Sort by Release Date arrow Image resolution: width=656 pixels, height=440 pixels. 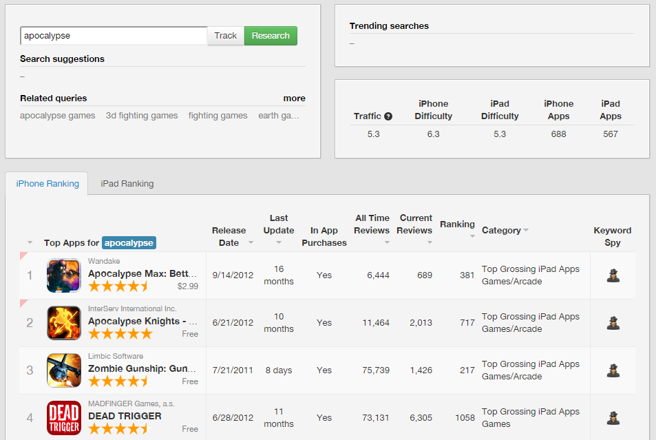251,242
